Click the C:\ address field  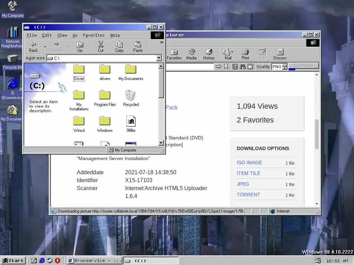pos(102,58)
